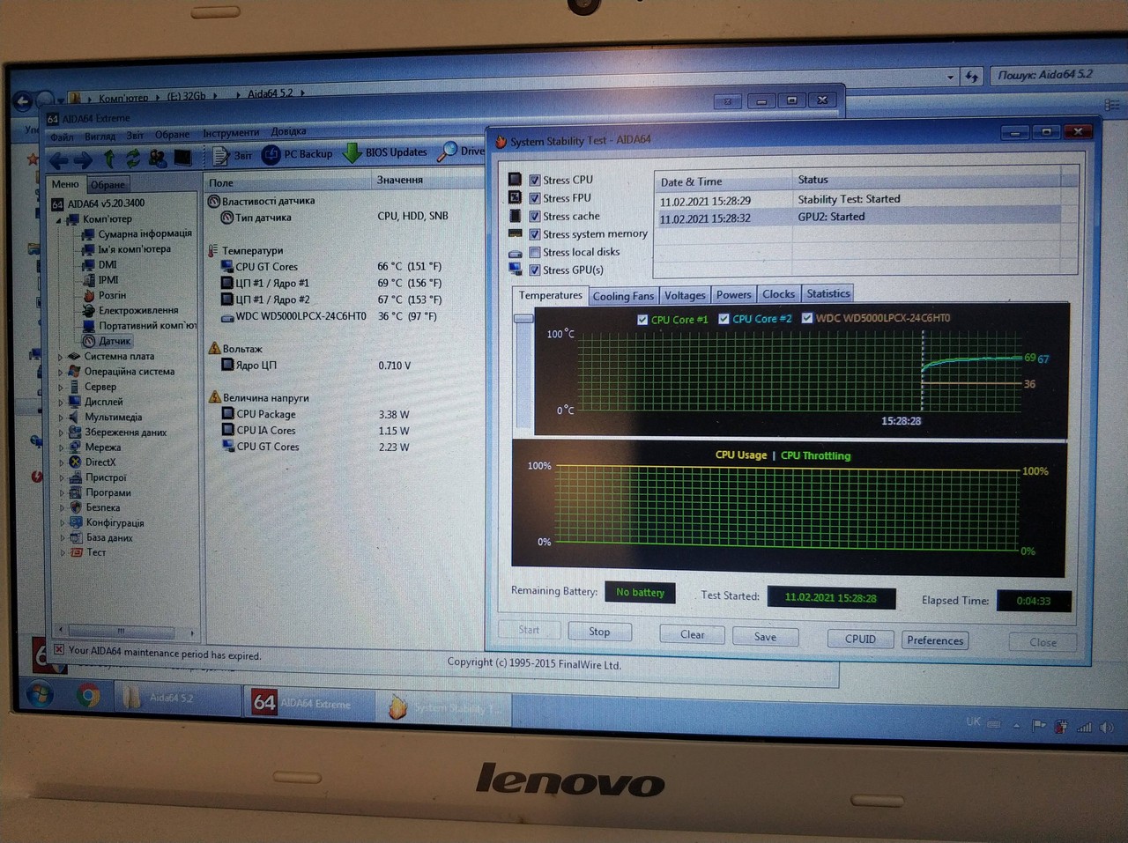
Task: Click the green Refresh arrows toolbar icon
Action: coord(133,159)
